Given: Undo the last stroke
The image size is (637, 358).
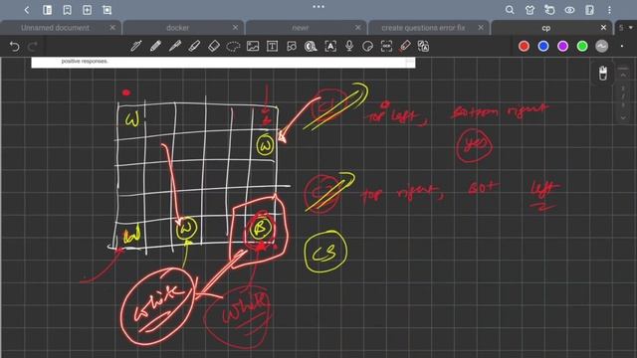Looking at the screenshot, I should pyautogui.click(x=14, y=47).
